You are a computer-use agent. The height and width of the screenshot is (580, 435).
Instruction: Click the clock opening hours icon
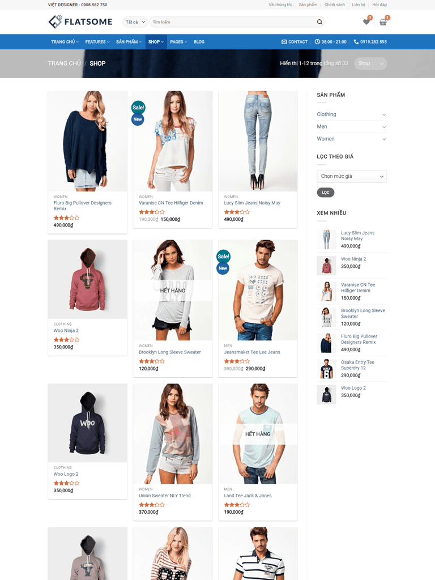(317, 42)
